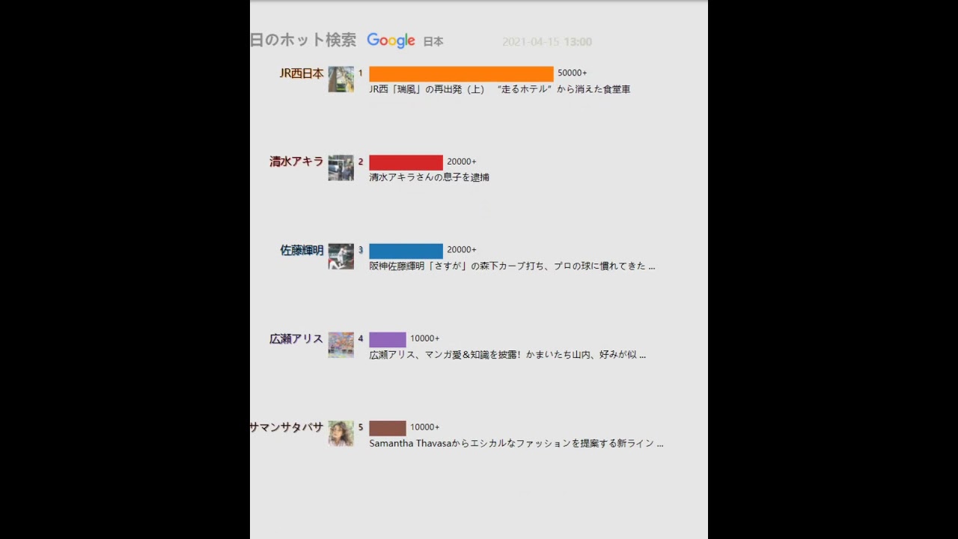Select the 佐藤輝明 thumbnail image
Viewport: 958px width, 539px height.
click(341, 256)
